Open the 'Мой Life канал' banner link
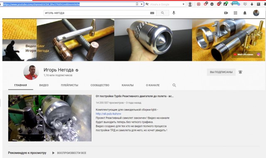Viewport: 266px width, 158px height. (x=243, y=54)
